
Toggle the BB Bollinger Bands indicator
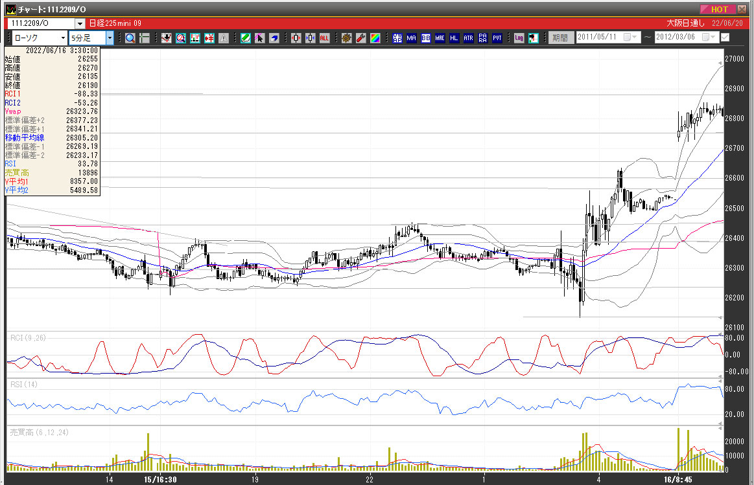425,38
